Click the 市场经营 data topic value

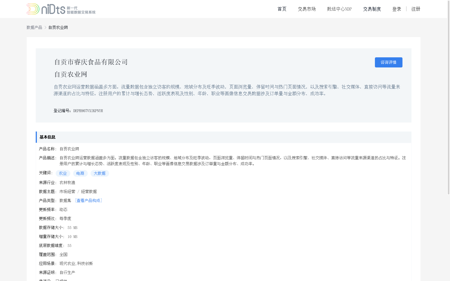tap(67, 191)
